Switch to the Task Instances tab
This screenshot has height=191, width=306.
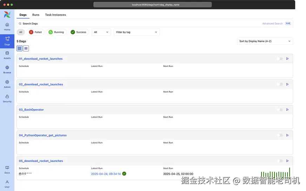coord(55,15)
